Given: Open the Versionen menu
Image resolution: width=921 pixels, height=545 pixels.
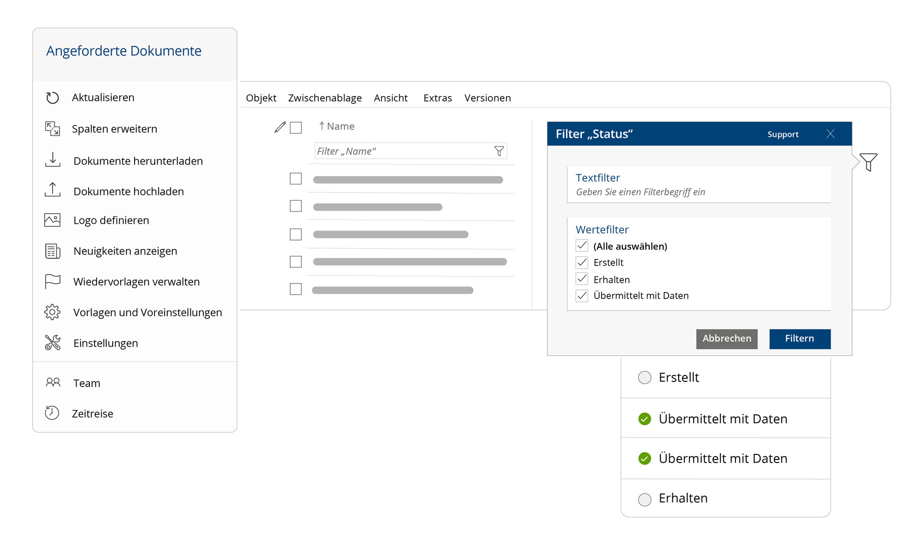Looking at the screenshot, I should pyautogui.click(x=488, y=98).
